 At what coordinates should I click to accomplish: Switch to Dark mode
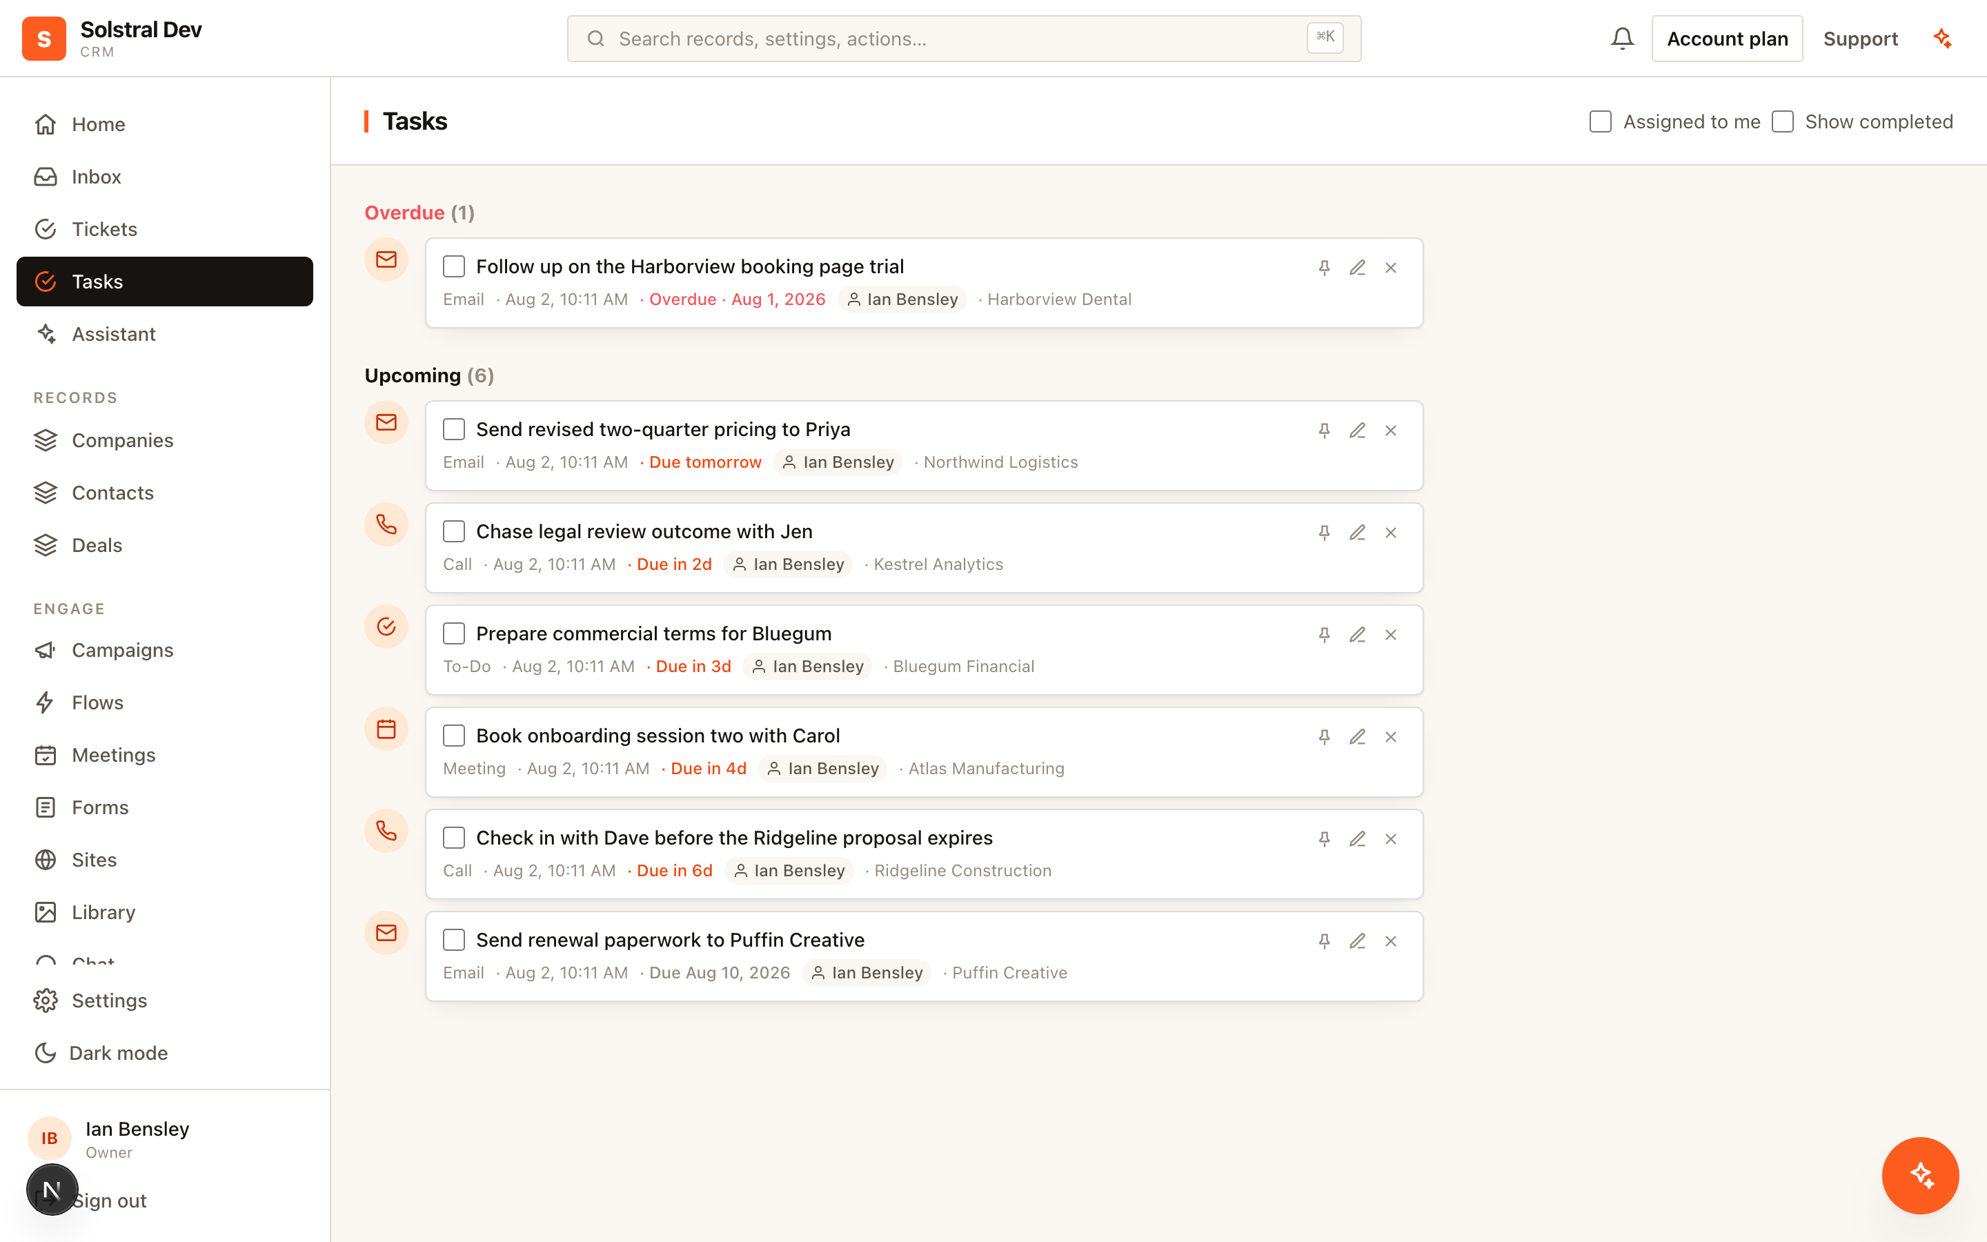164,1053
